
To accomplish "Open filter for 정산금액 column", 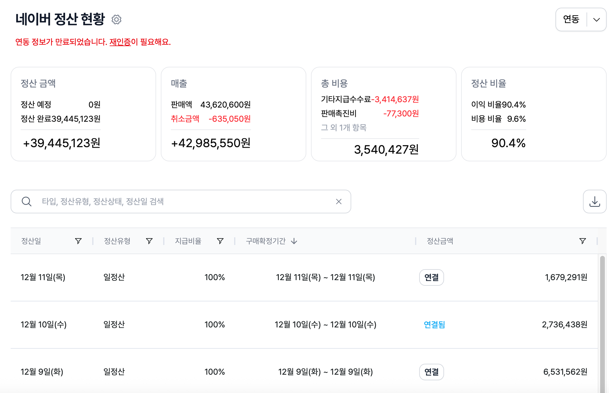I will (582, 241).
